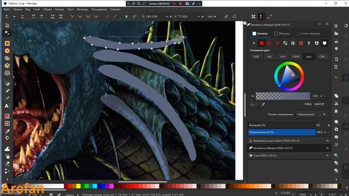Select the Pencil freehand tool

(x=7, y=91)
